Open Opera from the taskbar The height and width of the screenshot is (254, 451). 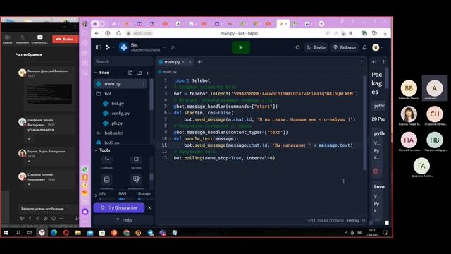coord(66,233)
